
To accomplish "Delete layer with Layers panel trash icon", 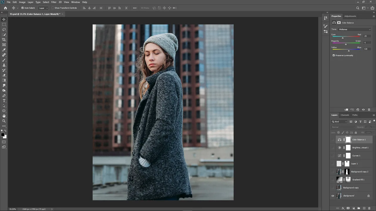I will (x=369, y=208).
